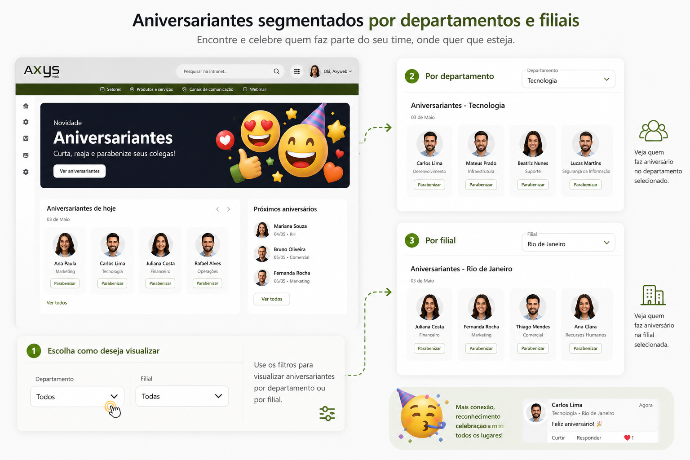This screenshot has height=460, width=690.
Task: Open the Setores menu
Action: point(111,89)
